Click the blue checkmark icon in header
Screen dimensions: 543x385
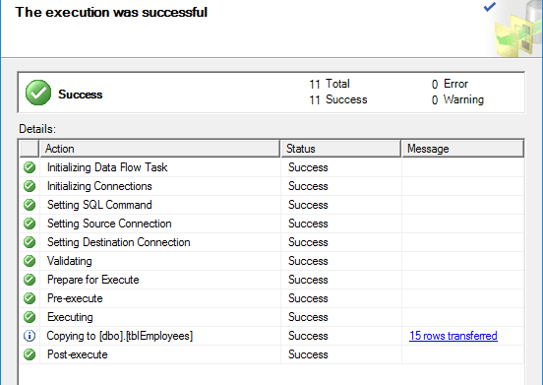point(489,6)
